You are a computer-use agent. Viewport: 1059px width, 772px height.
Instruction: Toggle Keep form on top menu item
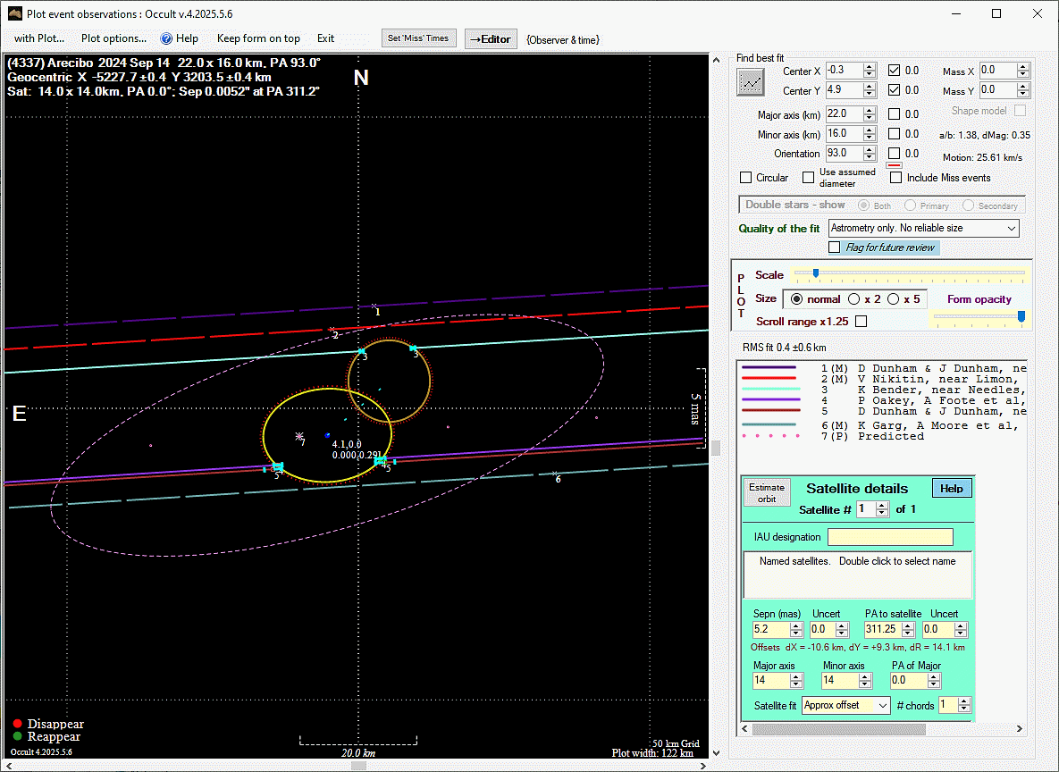point(258,38)
